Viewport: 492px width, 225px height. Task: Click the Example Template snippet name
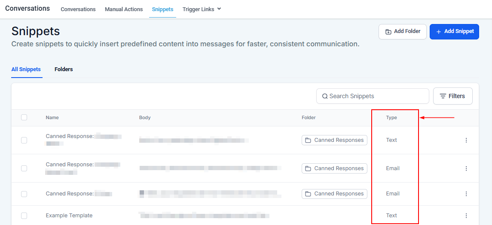[69, 216]
